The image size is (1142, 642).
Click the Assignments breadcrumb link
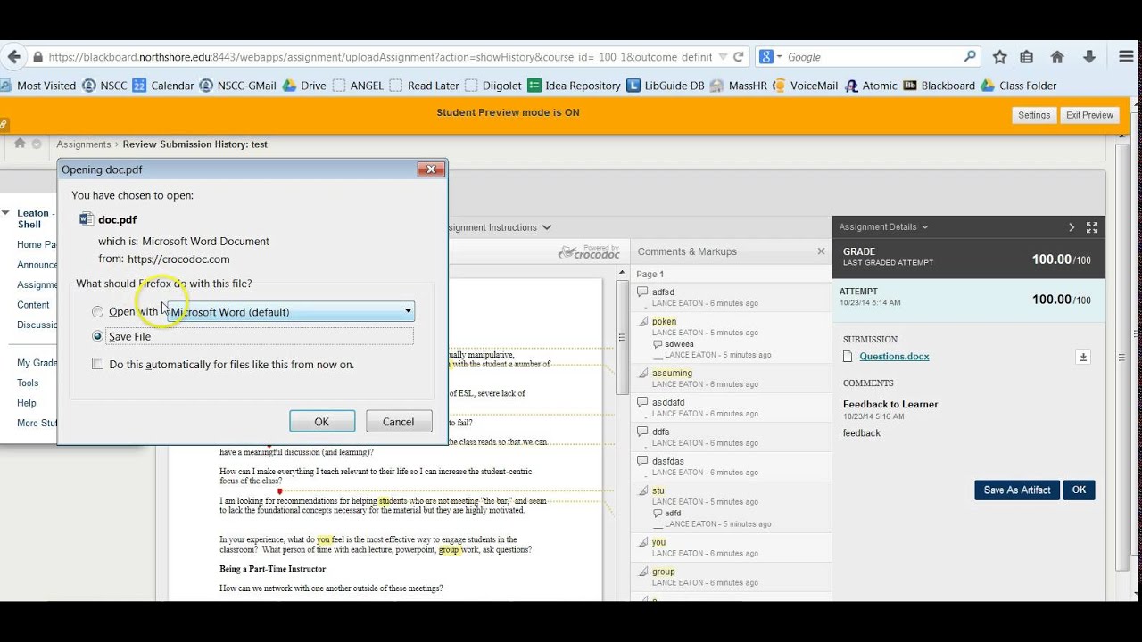(84, 144)
